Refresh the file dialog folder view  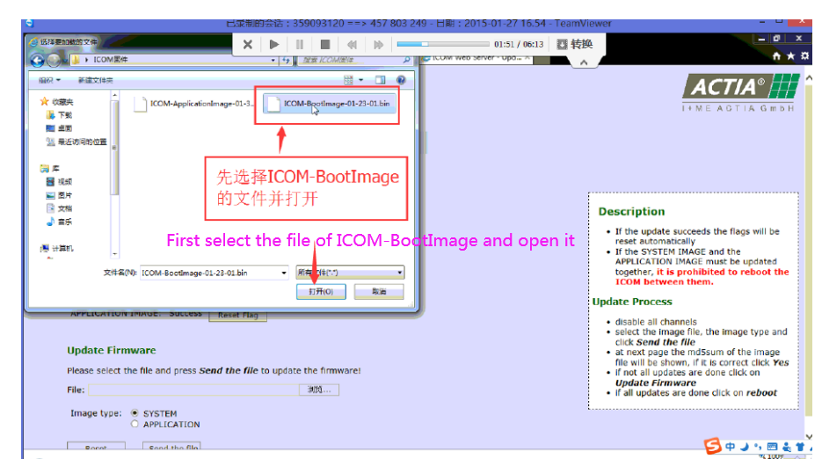pyautogui.click(x=287, y=60)
